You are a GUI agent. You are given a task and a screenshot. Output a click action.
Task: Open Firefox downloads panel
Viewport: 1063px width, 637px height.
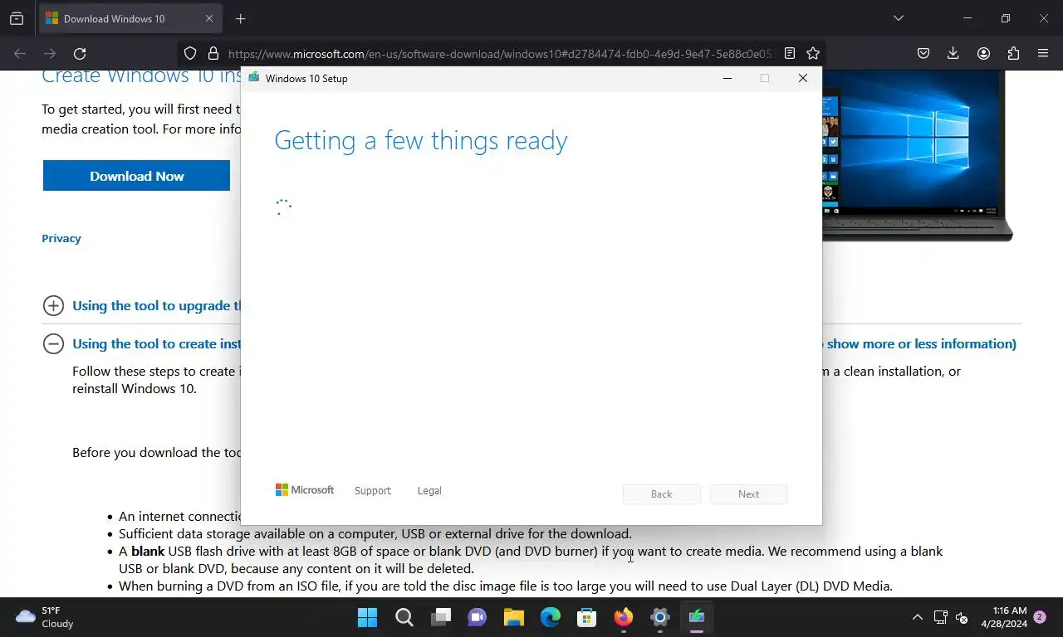pyautogui.click(x=953, y=54)
